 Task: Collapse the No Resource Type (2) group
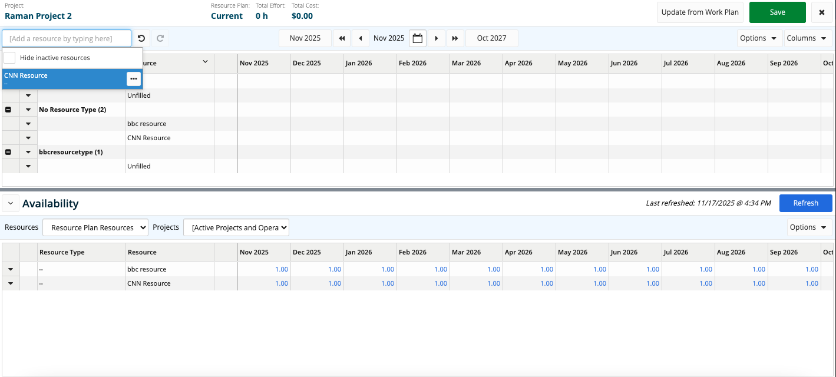[8, 110]
